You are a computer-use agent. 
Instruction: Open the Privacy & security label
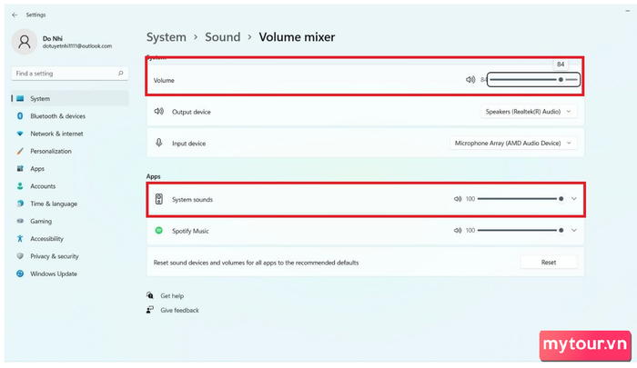point(55,256)
